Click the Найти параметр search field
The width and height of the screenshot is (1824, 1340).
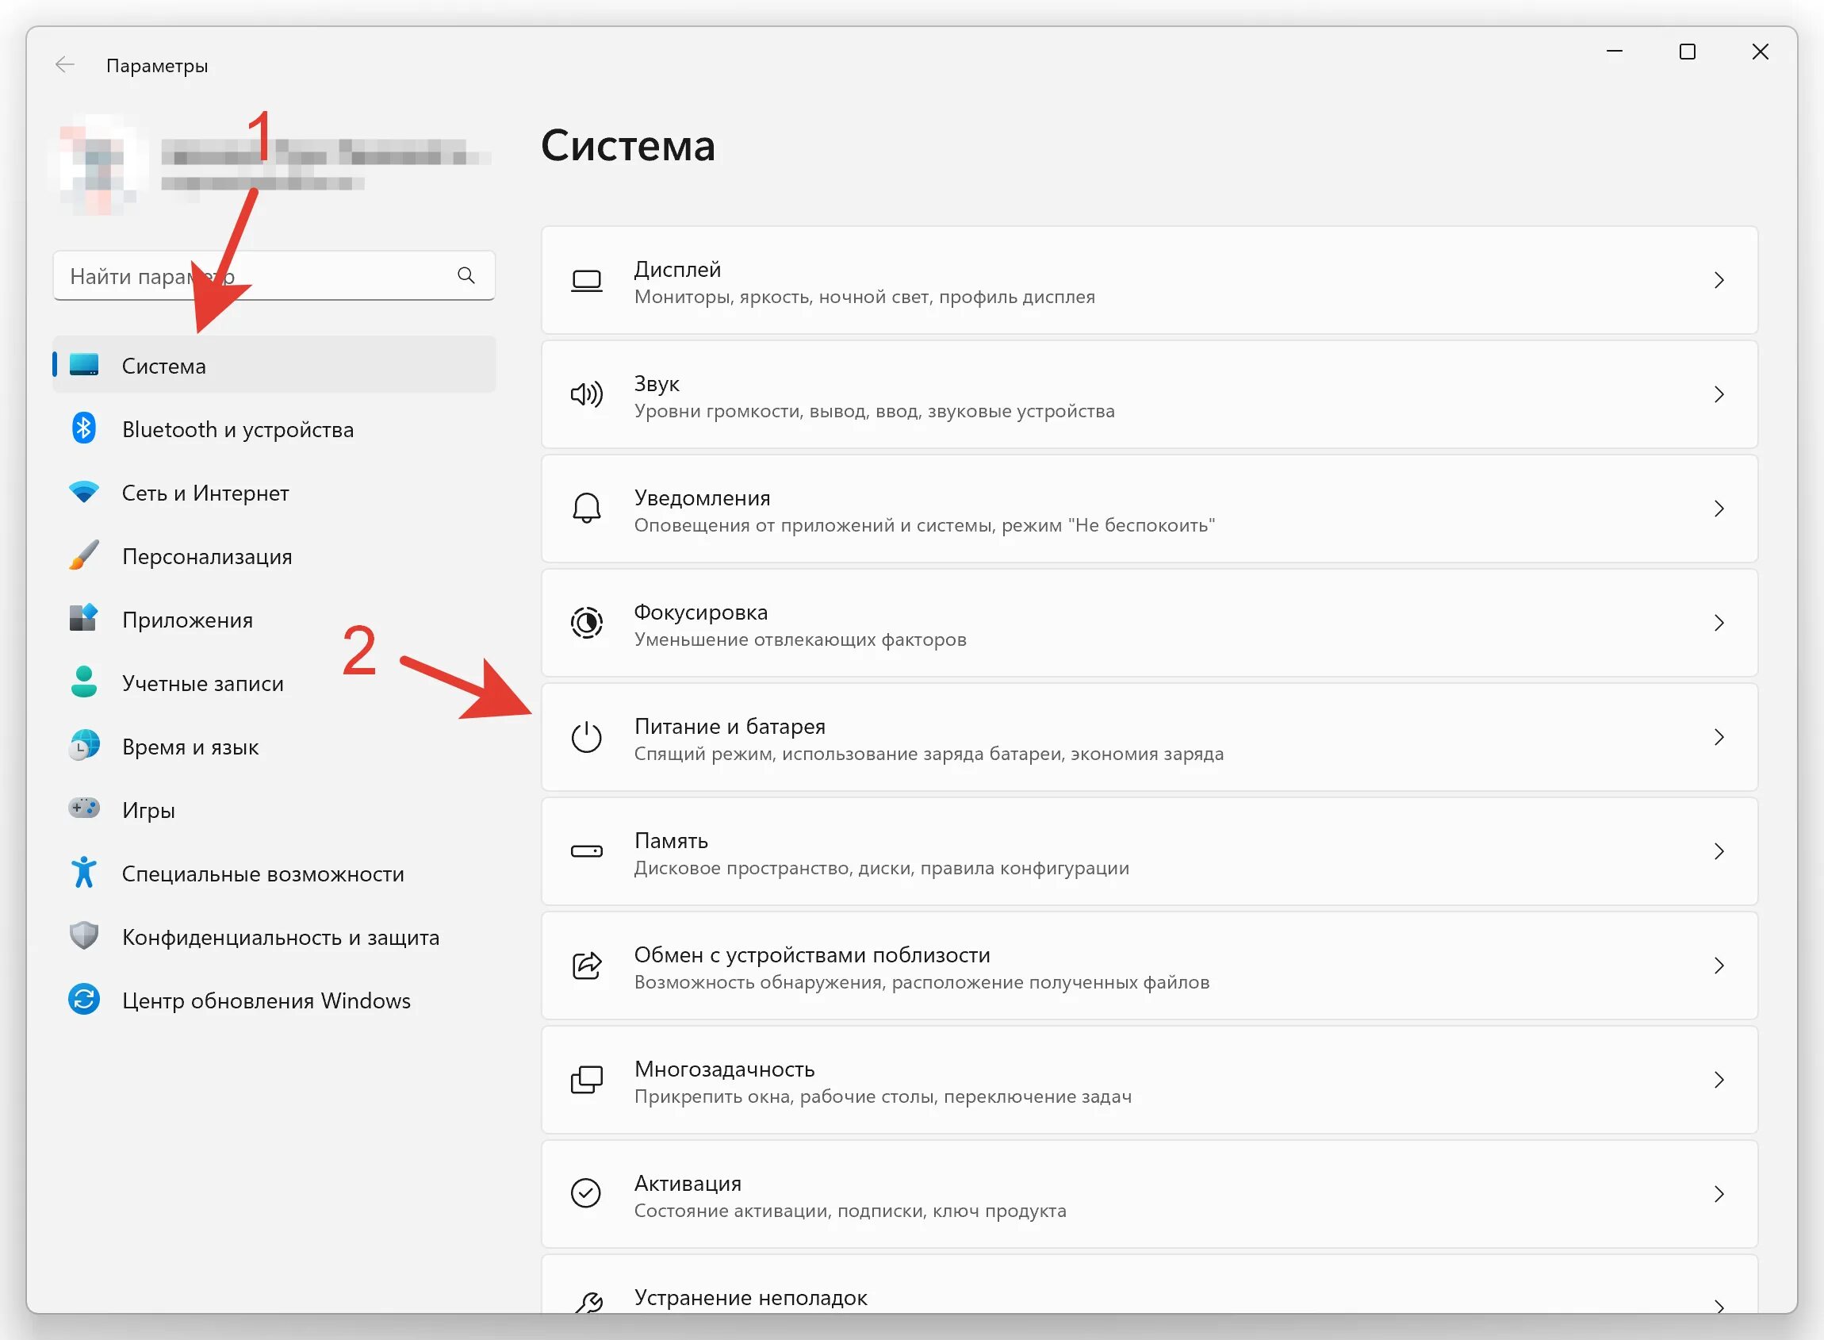tap(251, 276)
